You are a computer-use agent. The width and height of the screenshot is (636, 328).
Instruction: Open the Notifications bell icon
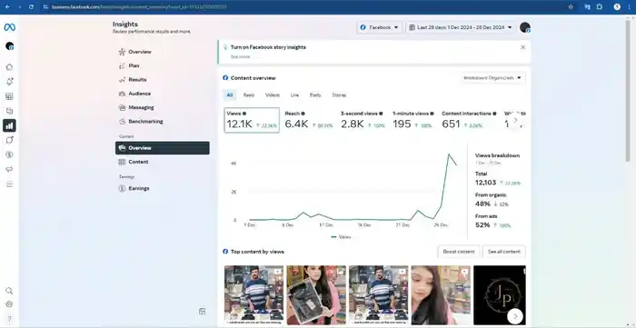point(9,82)
